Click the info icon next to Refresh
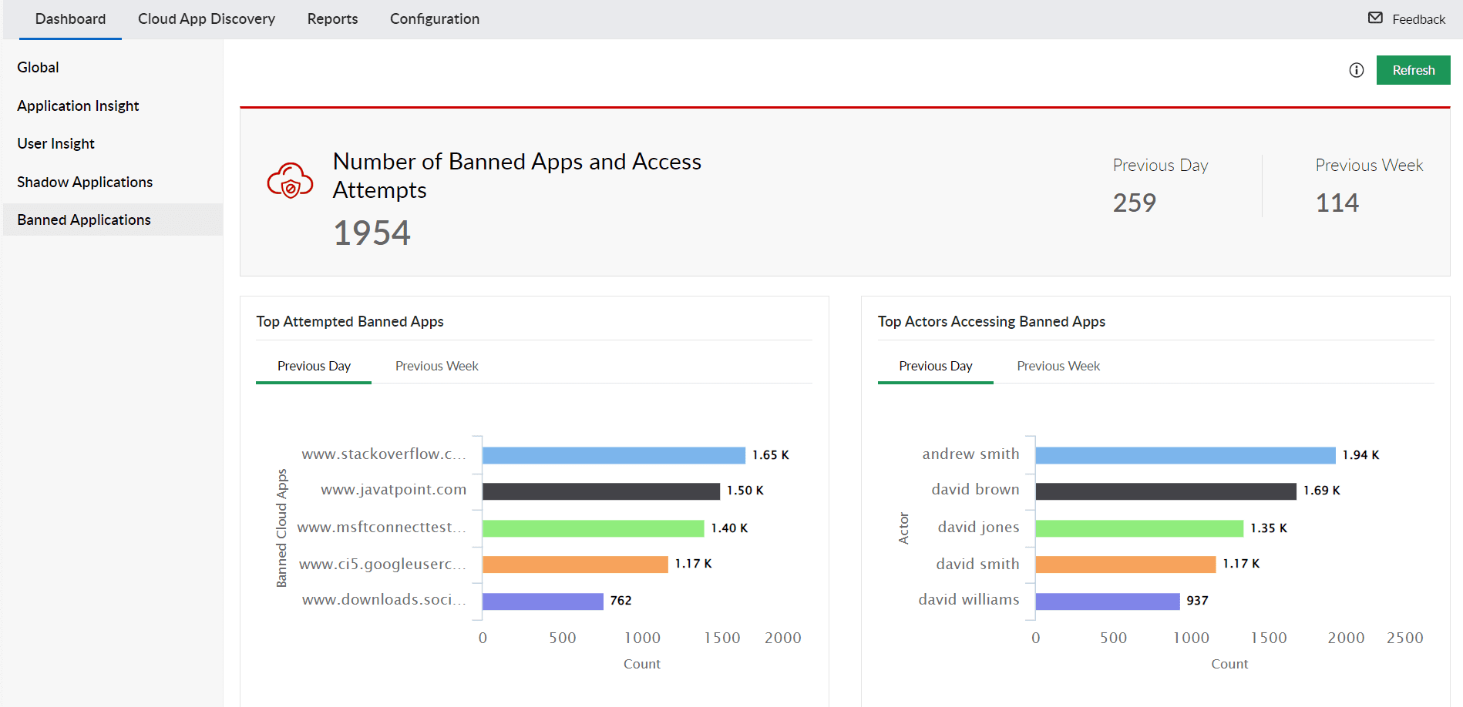Image resolution: width=1463 pixels, height=707 pixels. (1357, 69)
